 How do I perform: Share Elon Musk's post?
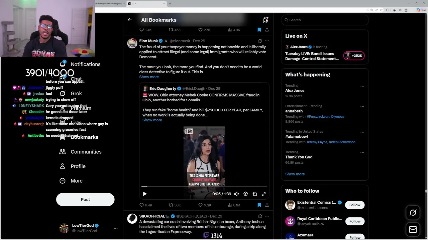pyautogui.click(x=267, y=205)
